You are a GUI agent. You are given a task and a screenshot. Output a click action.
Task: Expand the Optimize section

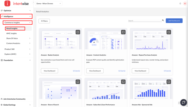[16, 11]
